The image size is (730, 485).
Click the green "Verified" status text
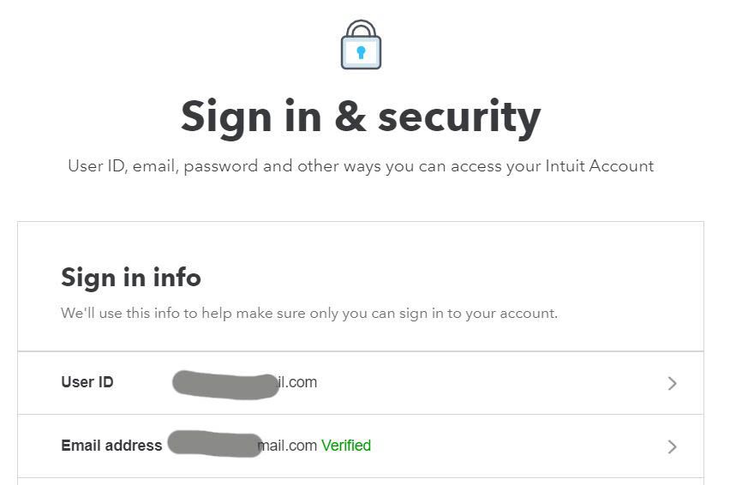click(346, 446)
